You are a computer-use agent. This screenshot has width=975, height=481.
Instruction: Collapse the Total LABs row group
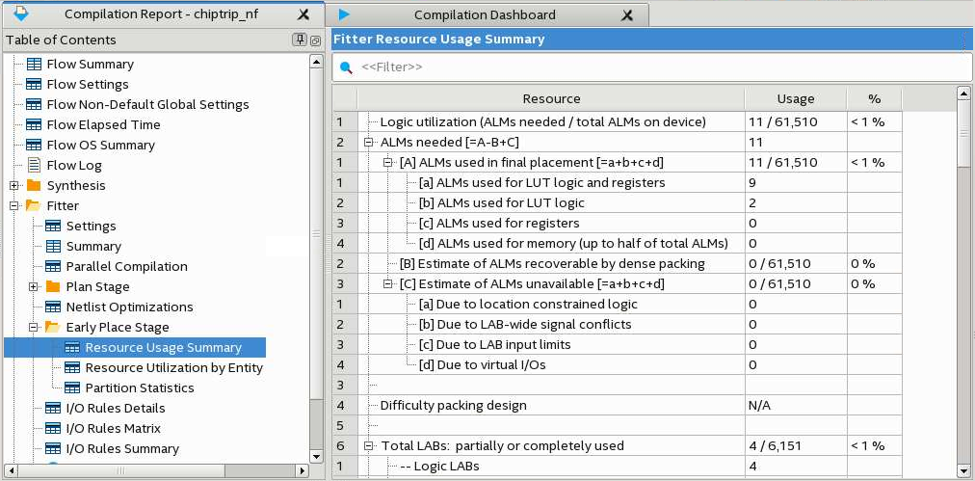(369, 445)
